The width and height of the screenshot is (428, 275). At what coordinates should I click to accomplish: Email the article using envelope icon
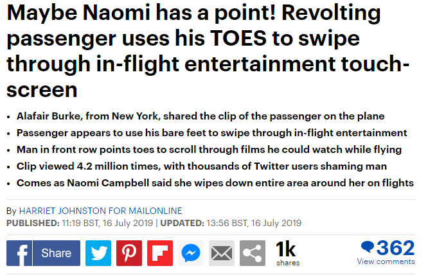(222, 253)
